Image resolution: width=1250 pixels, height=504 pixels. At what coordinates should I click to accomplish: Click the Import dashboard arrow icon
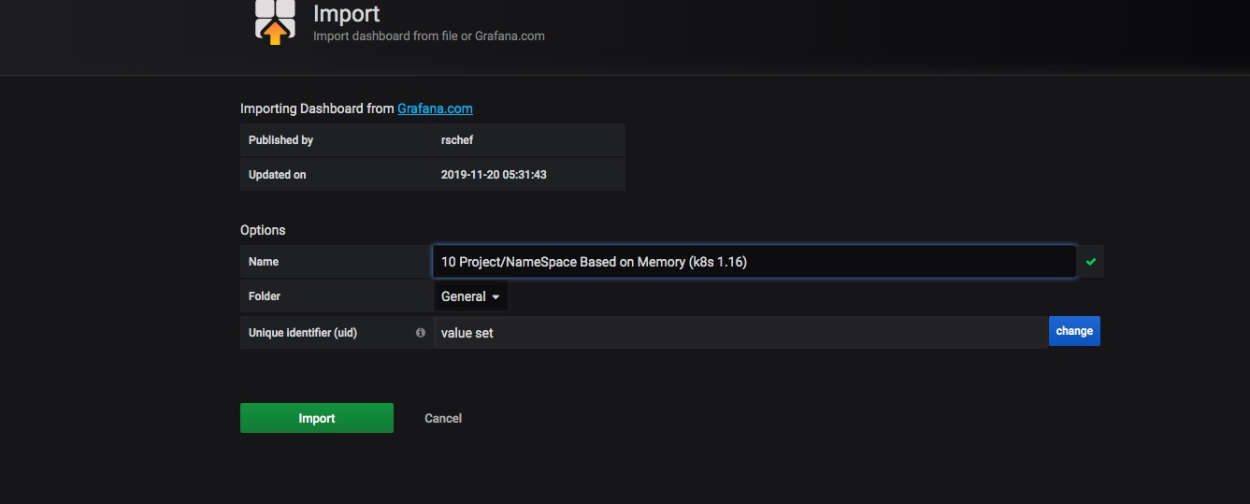(x=275, y=22)
